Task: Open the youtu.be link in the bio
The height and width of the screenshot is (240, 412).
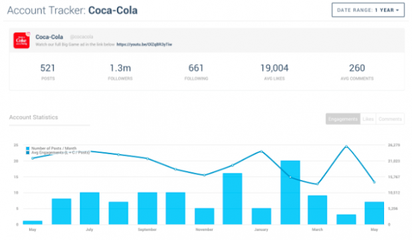Action: point(144,45)
